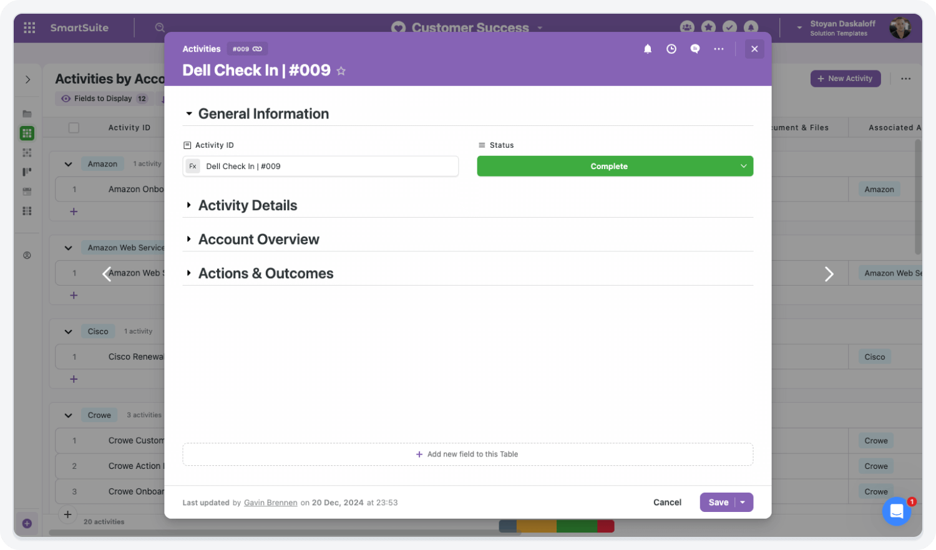Click the add record plus near 20 activities
Viewport: 936px width, 550px height.
pos(67,514)
